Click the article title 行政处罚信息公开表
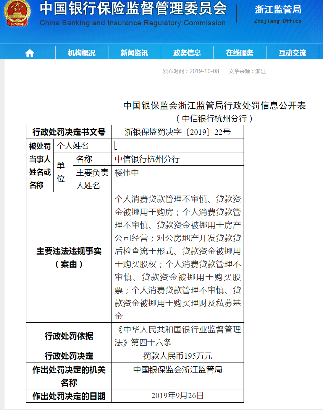Image resolution: width=323 pixels, height=410 pixels. tap(214, 106)
